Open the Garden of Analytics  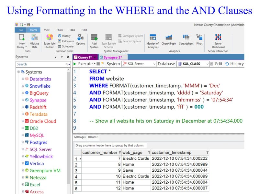click(x=153, y=41)
